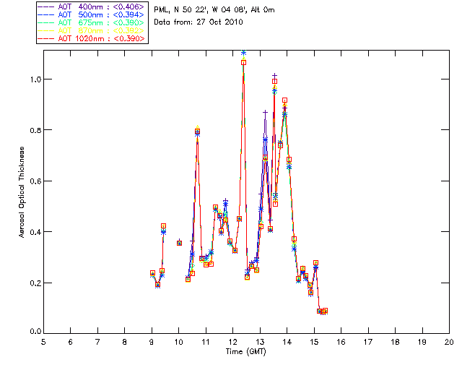Click the 'Time (GMT)' axis title

click(245, 352)
